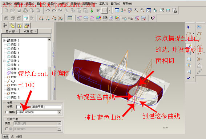Expand the 拉伸 3 tree node

pos(4,61)
